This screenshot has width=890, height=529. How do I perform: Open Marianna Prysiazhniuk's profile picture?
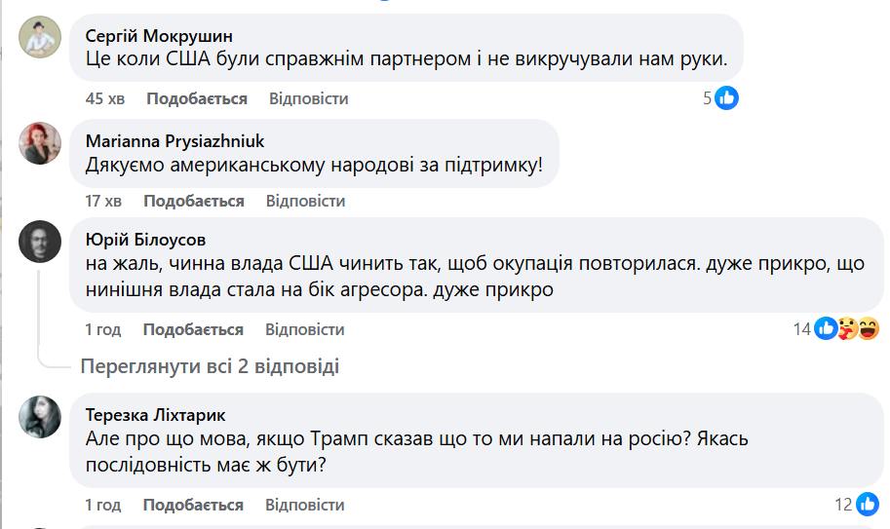40,142
